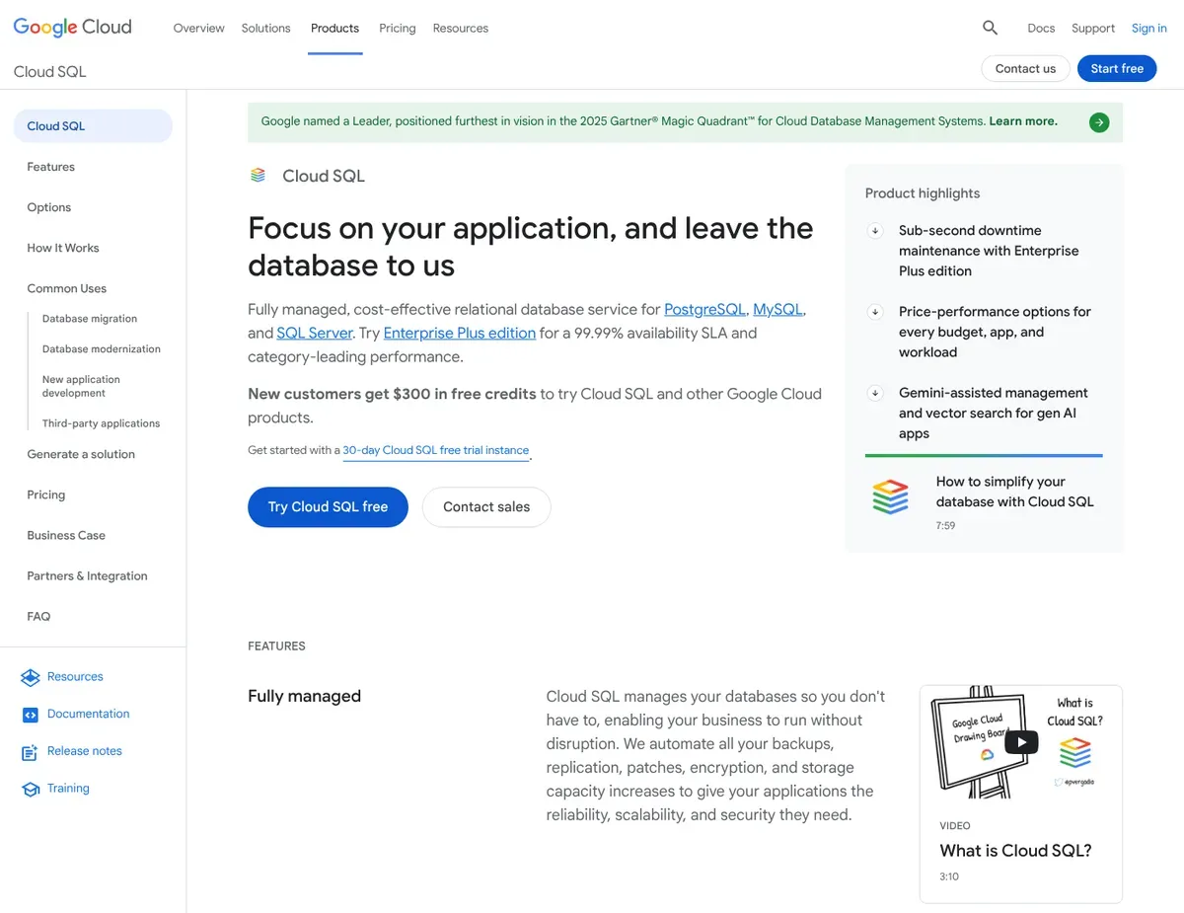Go to Generate a solution section
The image size is (1184, 913).
pyautogui.click(x=81, y=454)
